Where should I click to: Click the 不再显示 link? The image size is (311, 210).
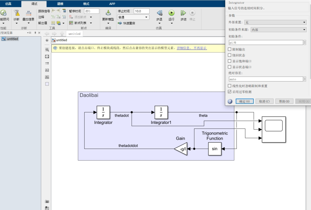coord(200,48)
